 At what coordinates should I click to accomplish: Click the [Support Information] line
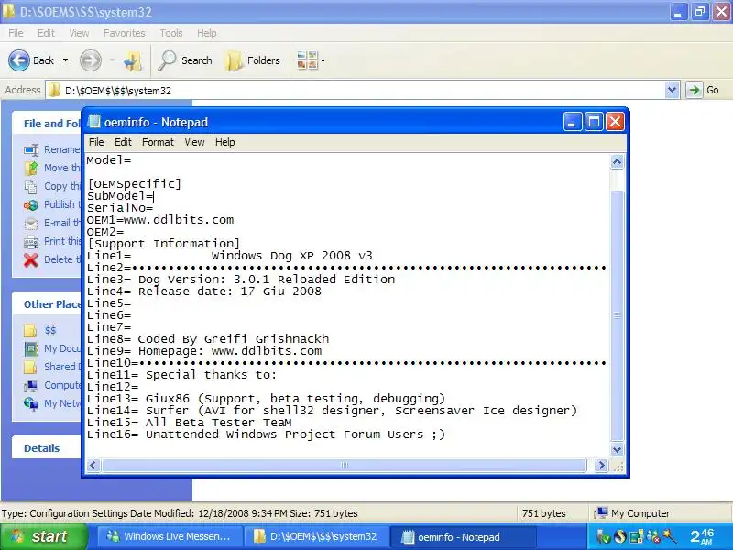[163, 244]
